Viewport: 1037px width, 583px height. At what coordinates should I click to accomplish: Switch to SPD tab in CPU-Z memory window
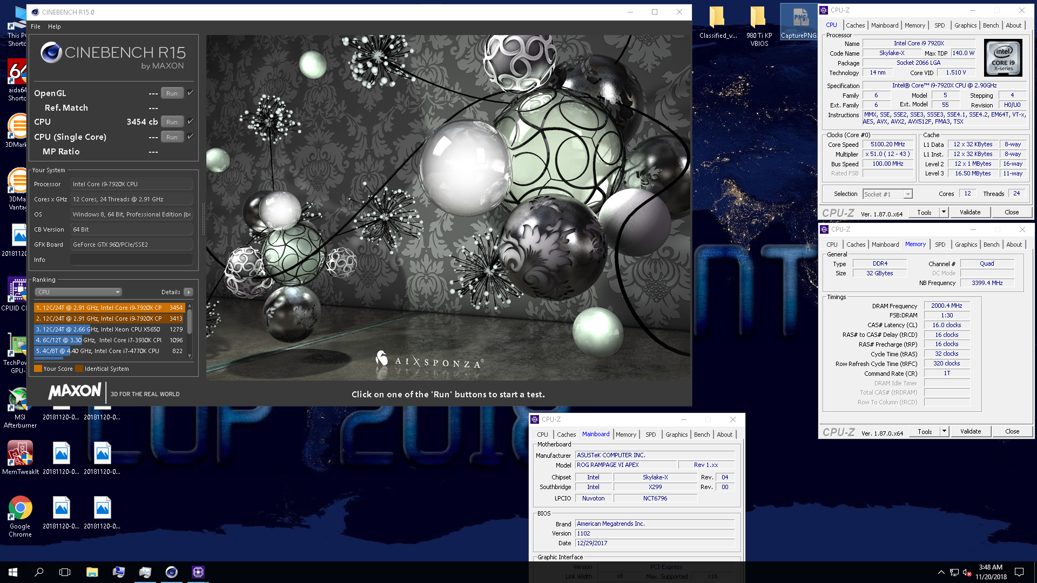[940, 245]
